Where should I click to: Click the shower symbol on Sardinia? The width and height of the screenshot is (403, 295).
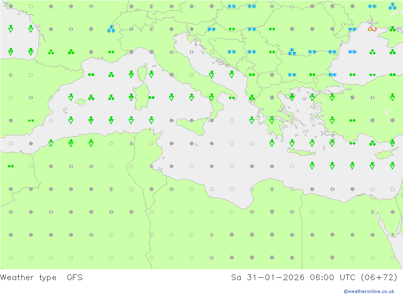[x=131, y=97]
